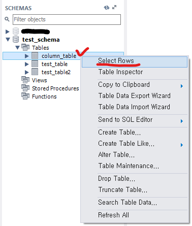Select the Tables label
The image size is (192, 226).
(x=41, y=48)
